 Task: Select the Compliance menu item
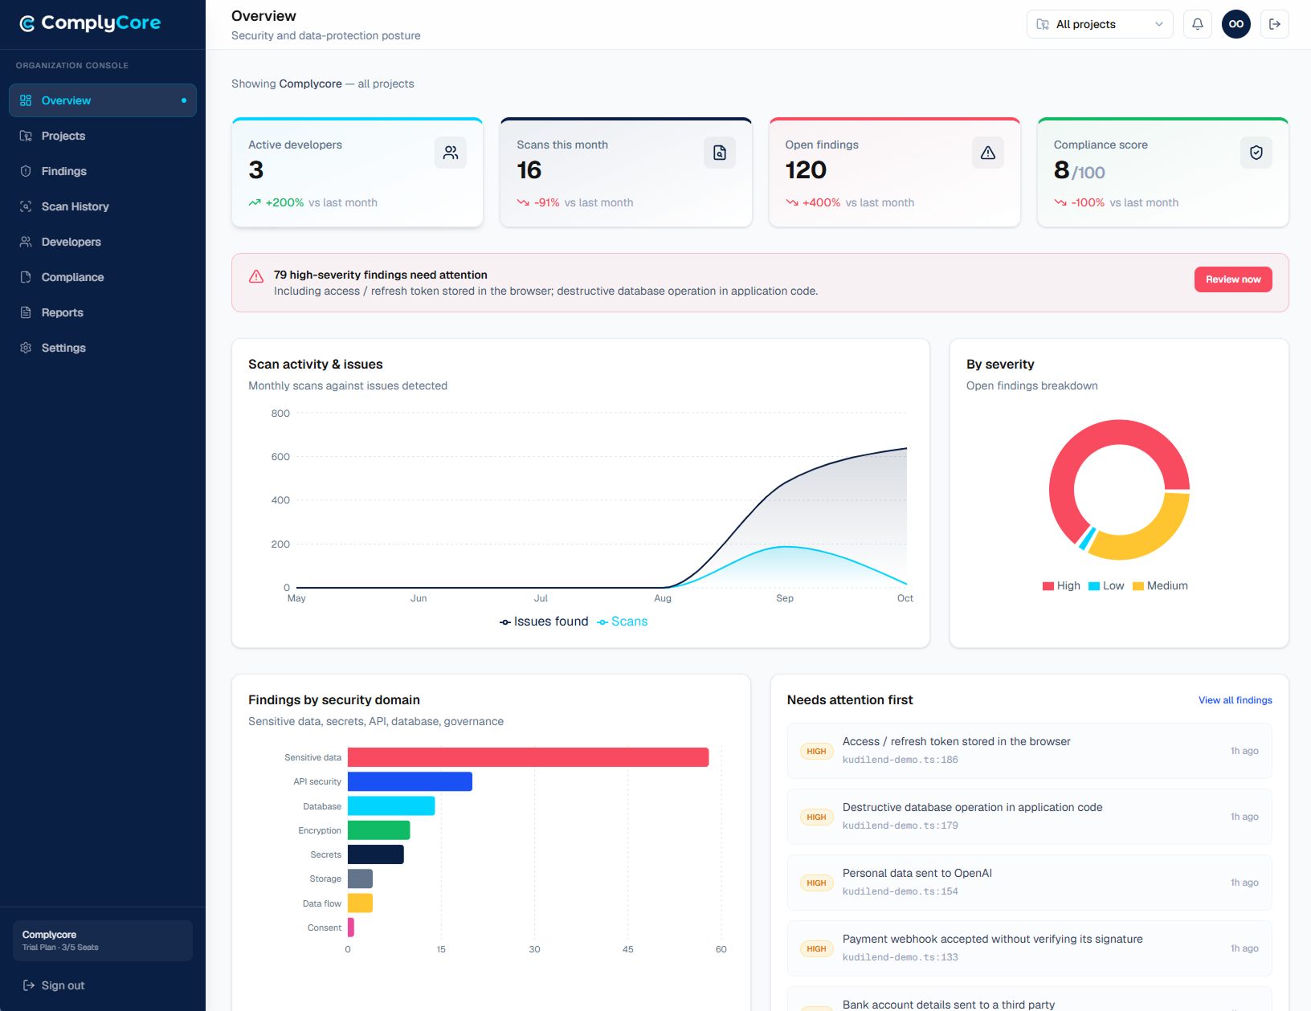click(x=103, y=277)
